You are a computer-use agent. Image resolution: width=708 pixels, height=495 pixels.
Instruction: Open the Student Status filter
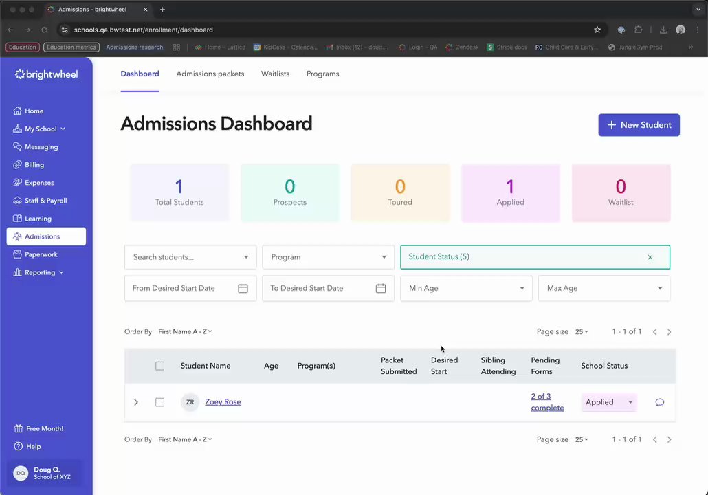point(535,257)
